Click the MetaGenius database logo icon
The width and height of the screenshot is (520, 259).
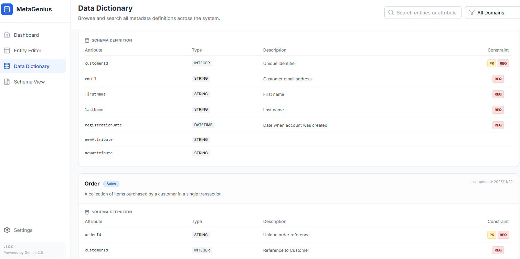(x=7, y=9)
